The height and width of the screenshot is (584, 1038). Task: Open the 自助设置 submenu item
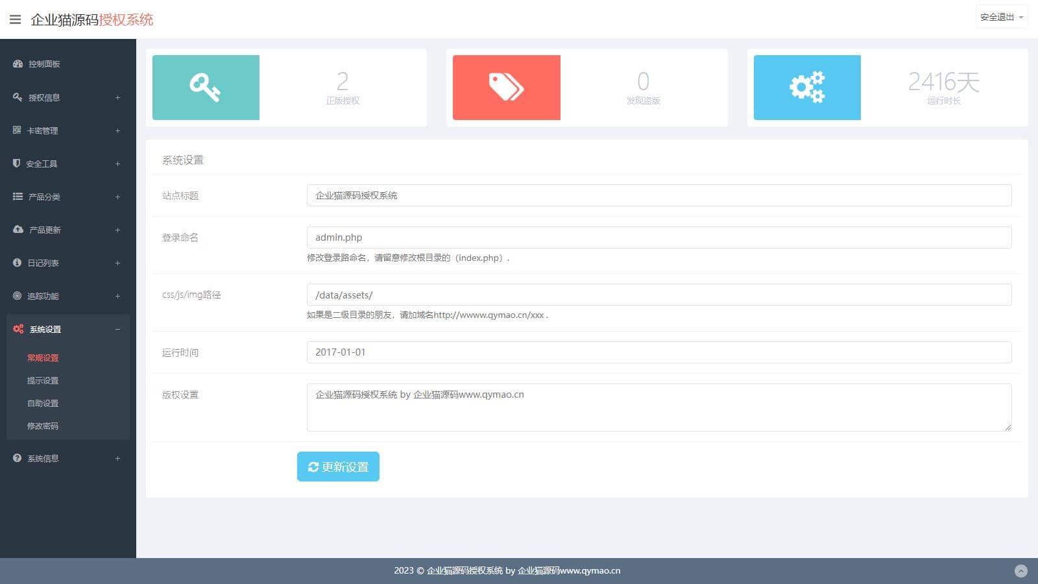pos(43,403)
